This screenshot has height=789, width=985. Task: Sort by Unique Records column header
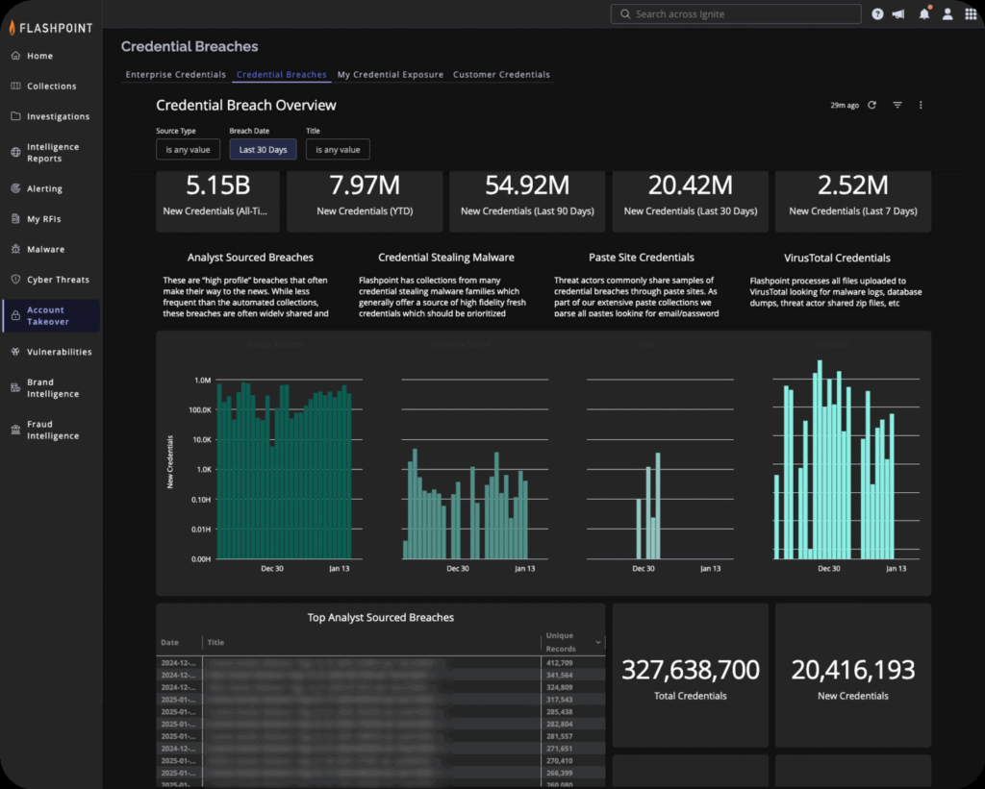pyautogui.click(x=561, y=642)
